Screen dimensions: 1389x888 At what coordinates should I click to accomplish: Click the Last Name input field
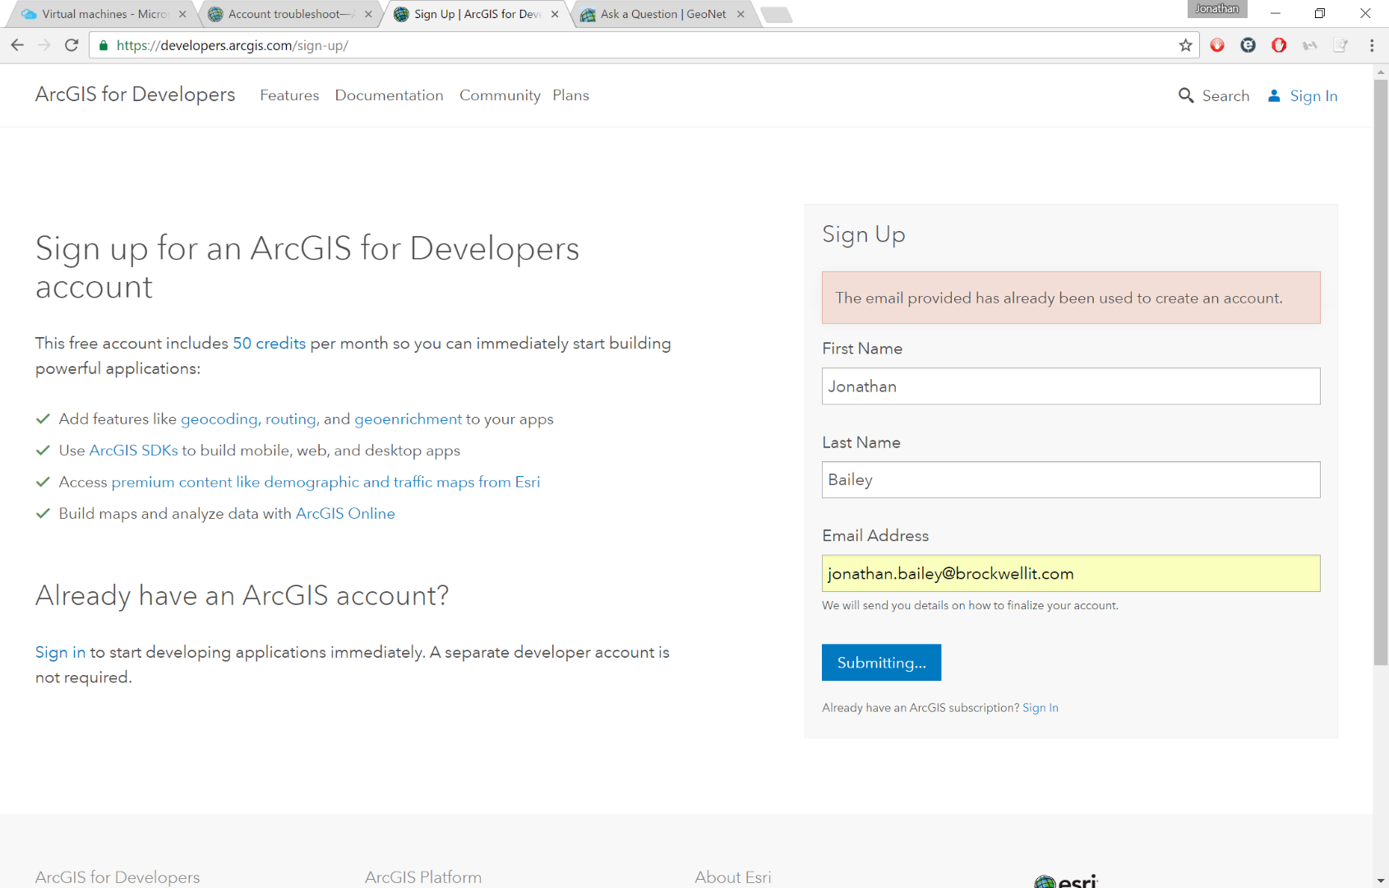click(1071, 480)
